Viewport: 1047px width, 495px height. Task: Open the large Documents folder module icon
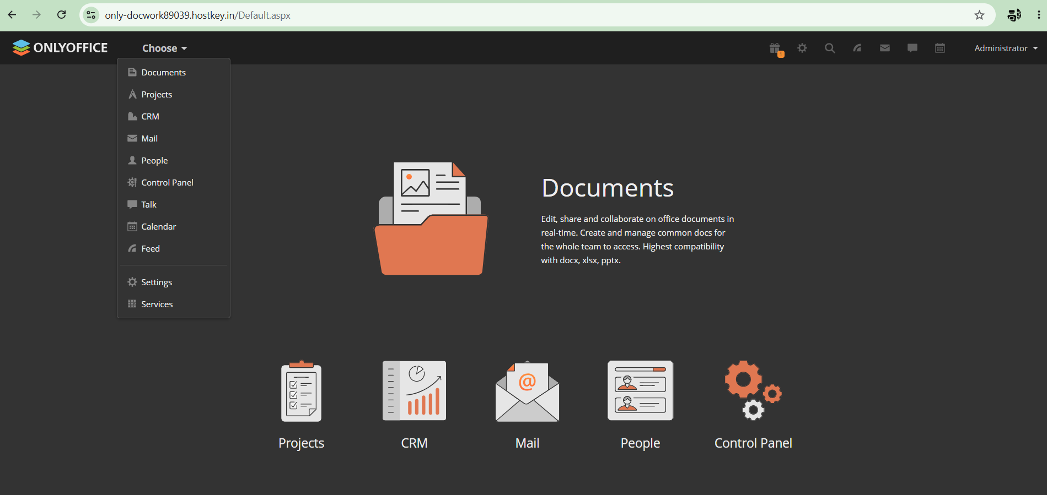(x=431, y=218)
